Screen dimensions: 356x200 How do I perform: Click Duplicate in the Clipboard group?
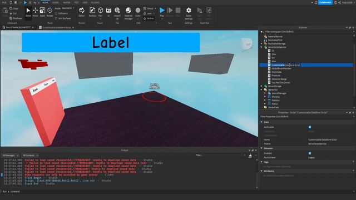pyautogui.click(x=16, y=18)
